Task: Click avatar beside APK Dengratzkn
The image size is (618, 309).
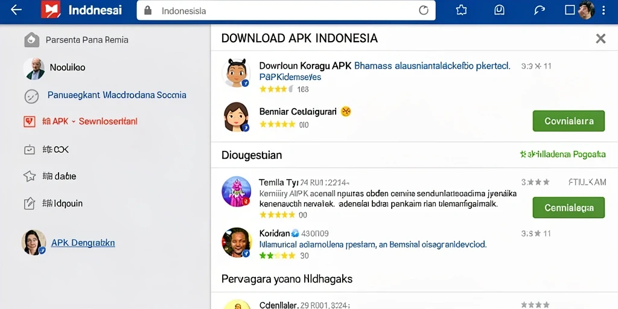Action: pos(34,242)
